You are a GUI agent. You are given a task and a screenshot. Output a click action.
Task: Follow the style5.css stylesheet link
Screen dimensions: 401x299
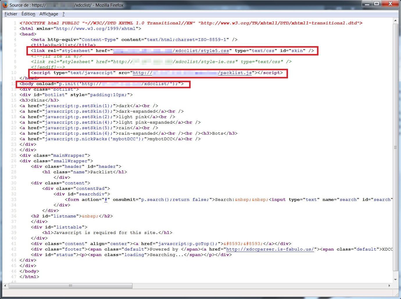click(202, 51)
